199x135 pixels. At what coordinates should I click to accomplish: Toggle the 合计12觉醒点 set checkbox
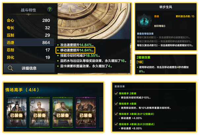[116, 114]
